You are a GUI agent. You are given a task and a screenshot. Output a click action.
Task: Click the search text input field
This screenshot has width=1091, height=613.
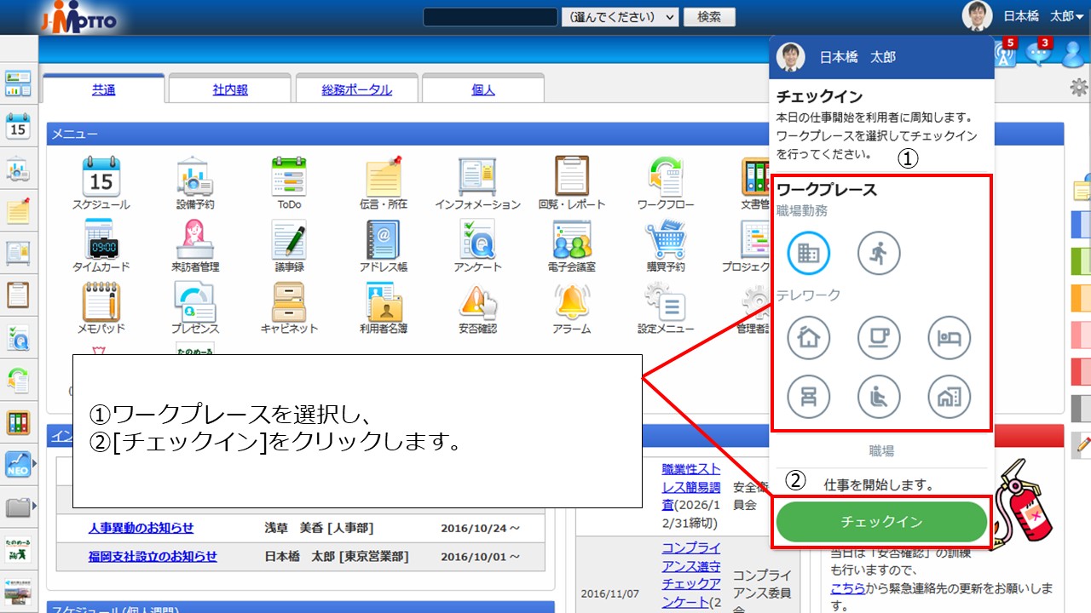(490, 17)
